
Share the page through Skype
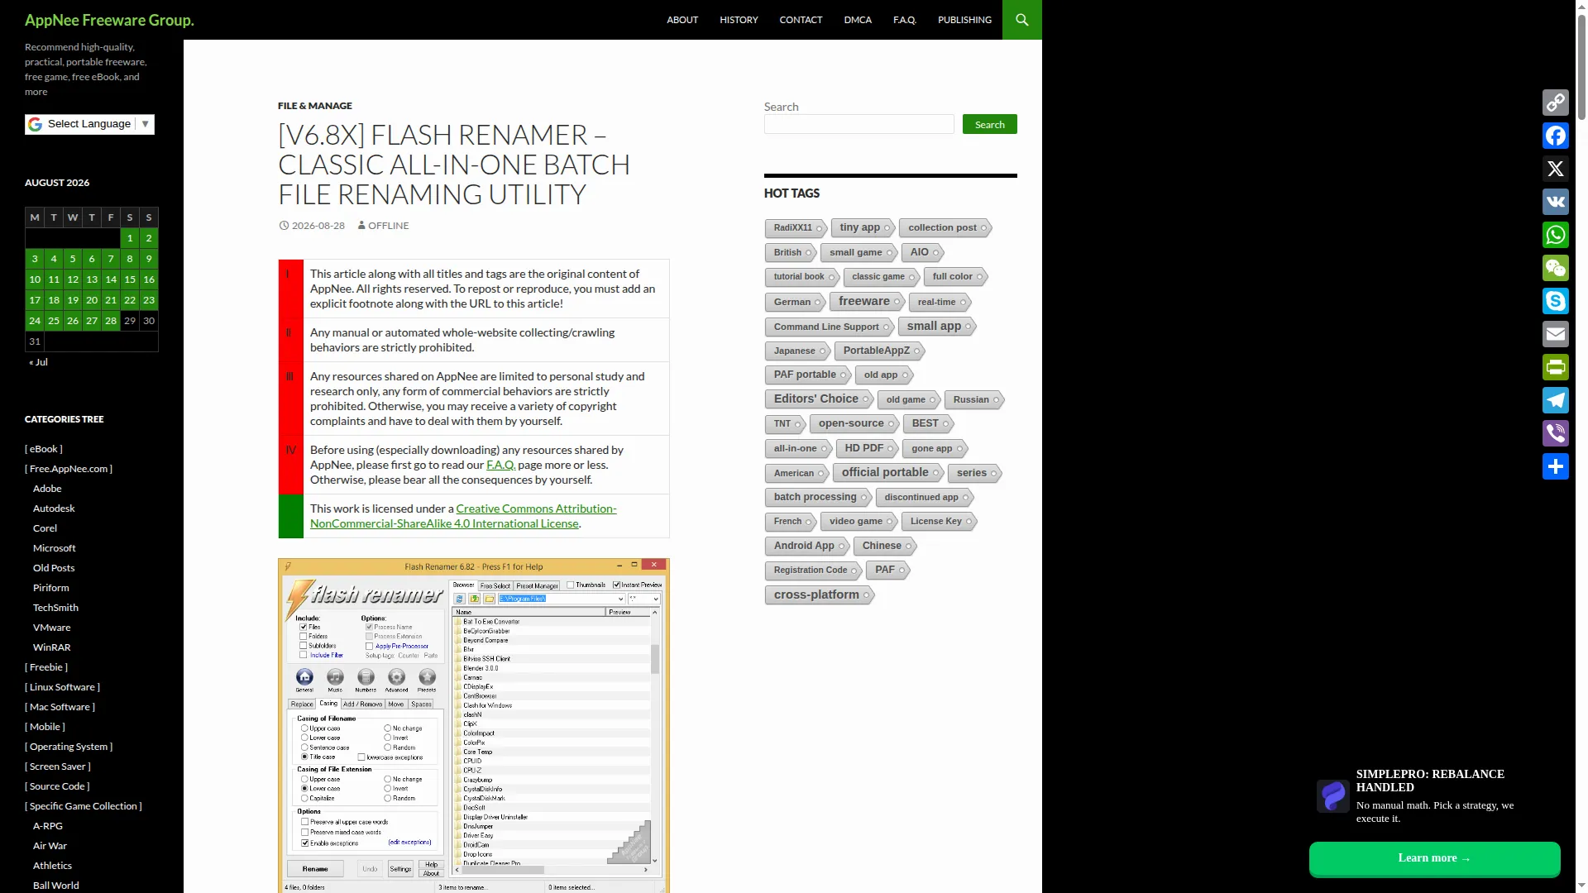(1556, 301)
